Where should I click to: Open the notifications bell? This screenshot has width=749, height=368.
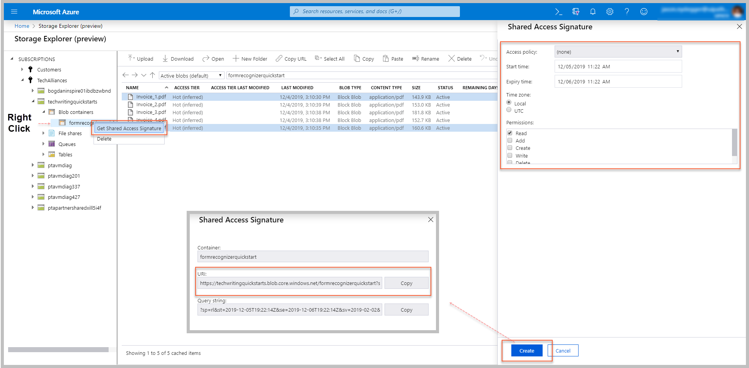coord(592,12)
